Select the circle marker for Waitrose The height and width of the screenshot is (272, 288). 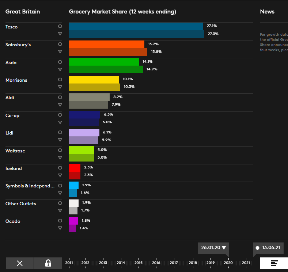click(60, 150)
